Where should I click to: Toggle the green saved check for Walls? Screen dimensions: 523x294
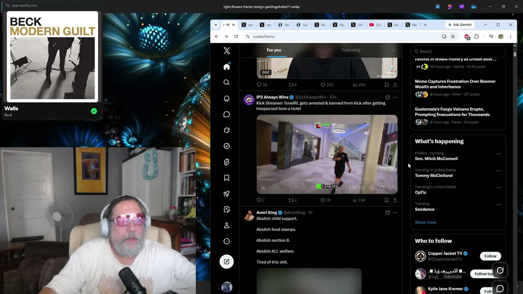pos(94,111)
